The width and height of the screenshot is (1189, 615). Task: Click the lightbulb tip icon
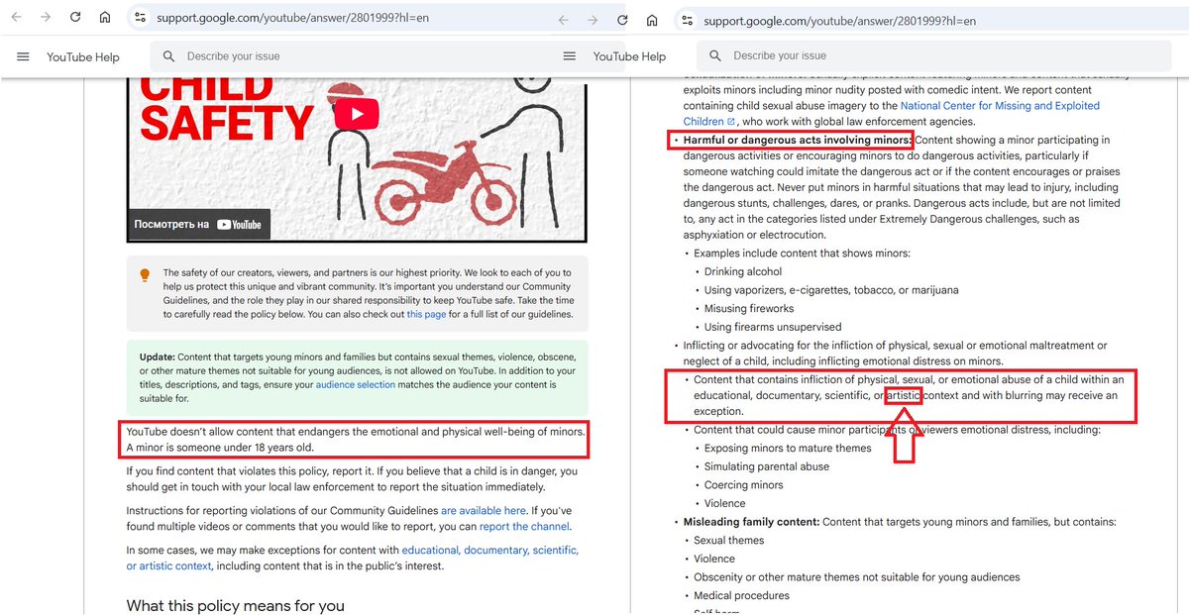point(145,274)
